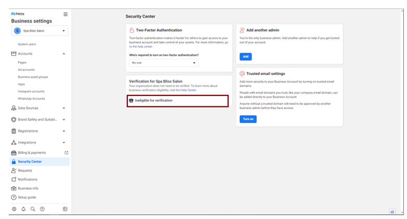Open two-factor authentication requirement dropdown

tap(164, 63)
